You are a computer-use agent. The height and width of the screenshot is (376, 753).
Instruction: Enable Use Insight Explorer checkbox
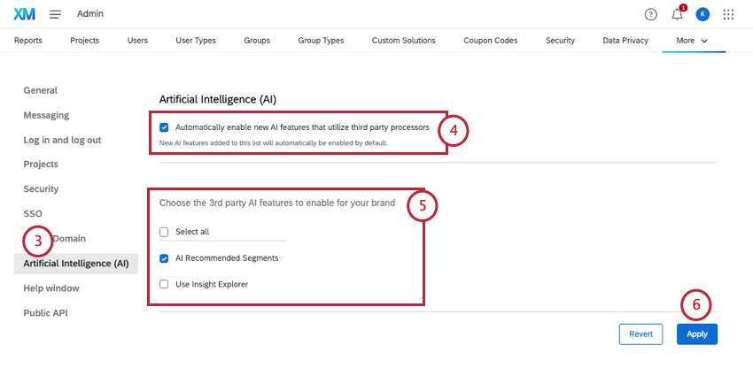pos(164,284)
